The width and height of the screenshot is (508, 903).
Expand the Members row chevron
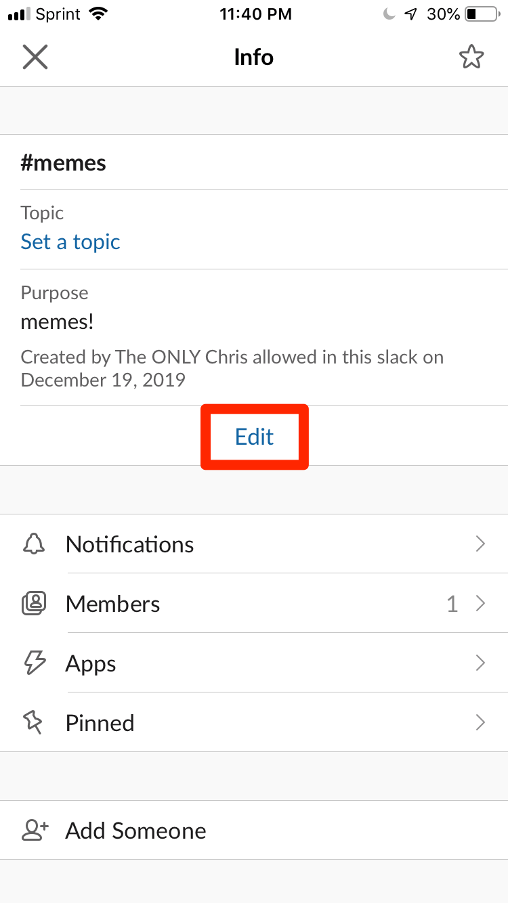(x=480, y=603)
